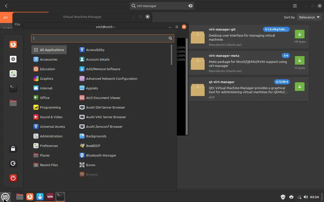Image resolution: width=324 pixels, height=202 pixels.
Task: Install virt-manager-meta with download arrow
Action: [x=299, y=60]
